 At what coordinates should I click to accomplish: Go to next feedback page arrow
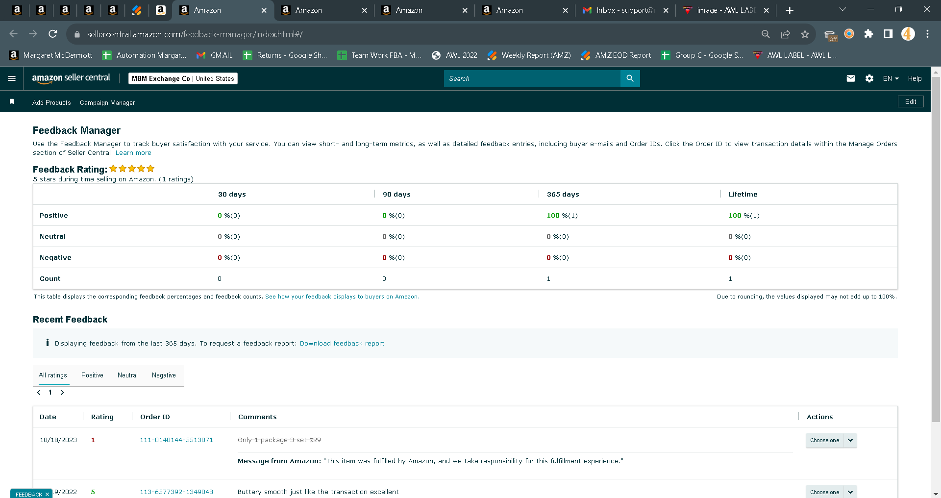[62, 393]
